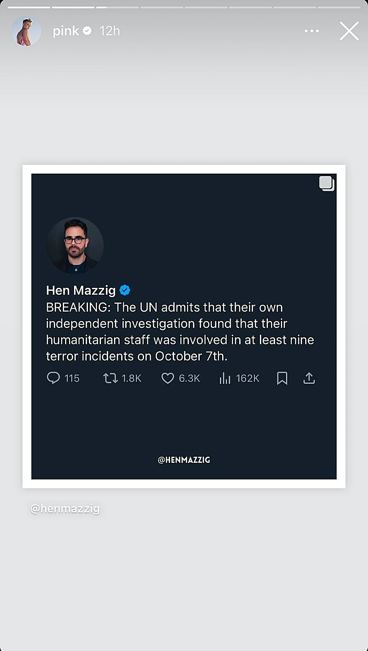Click the retweet icon
The width and height of the screenshot is (368, 651).
pyautogui.click(x=110, y=378)
